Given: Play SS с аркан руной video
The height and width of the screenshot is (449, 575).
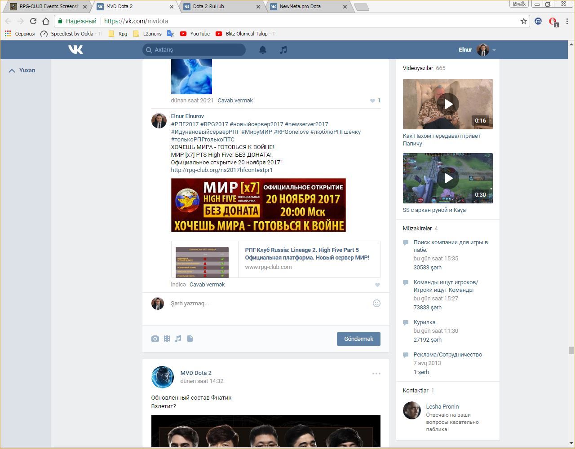Looking at the screenshot, I should 448,178.
